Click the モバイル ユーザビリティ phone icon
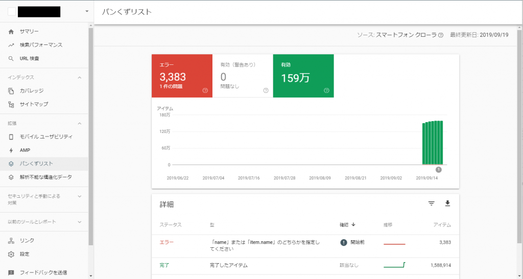The height and width of the screenshot is (279, 523). pyautogui.click(x=11, y=137)
